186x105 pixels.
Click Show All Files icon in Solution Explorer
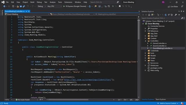(172, 15)
